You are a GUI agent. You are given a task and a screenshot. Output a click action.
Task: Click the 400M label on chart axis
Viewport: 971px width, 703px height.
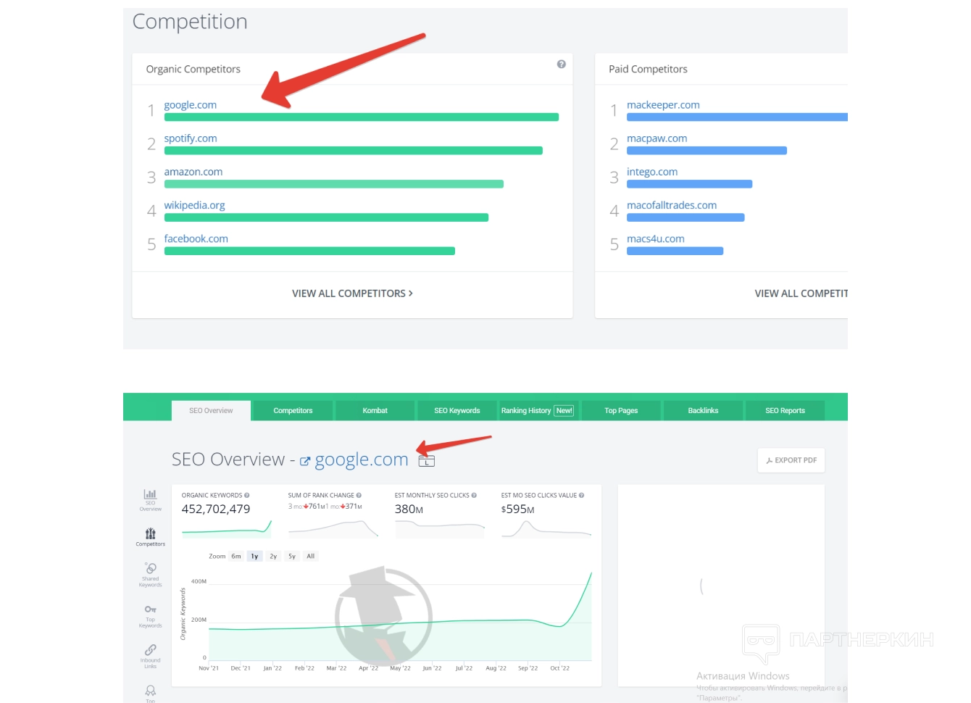[x=199, y=581]
